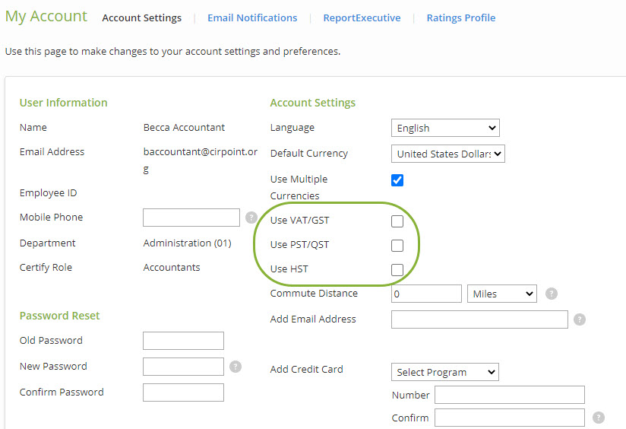
Task: Click help icon beside credit card Confirm field
Action: click(x=599, y=418)
